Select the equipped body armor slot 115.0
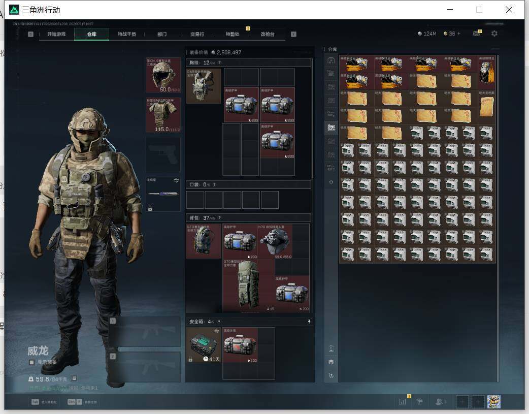 [163, 115]
